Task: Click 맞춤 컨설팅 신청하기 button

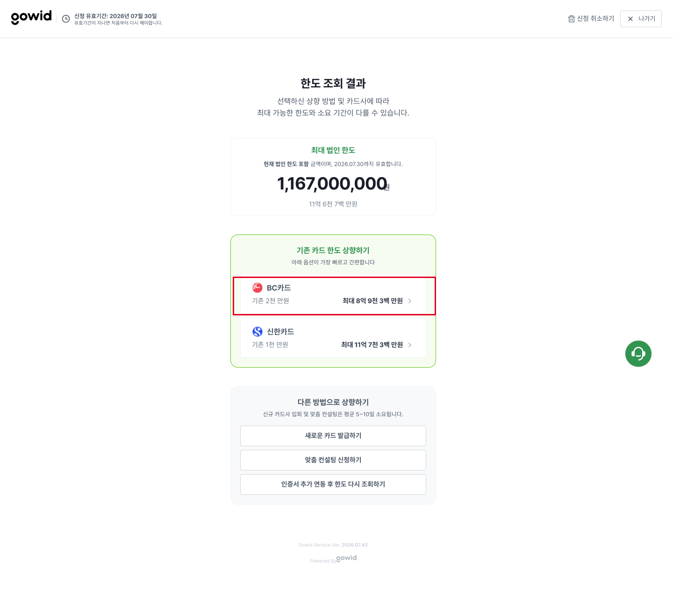Action: click(x=333, y=460)
